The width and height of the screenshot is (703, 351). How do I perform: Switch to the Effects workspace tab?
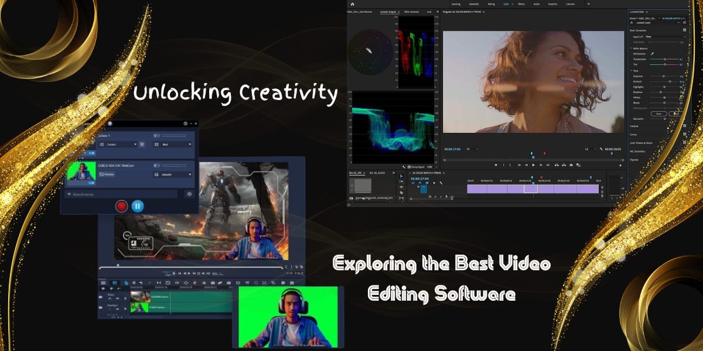point(521,4)
